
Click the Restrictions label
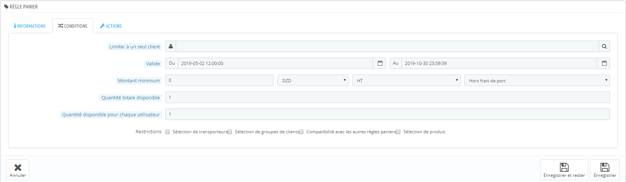(x=149, y=132)
